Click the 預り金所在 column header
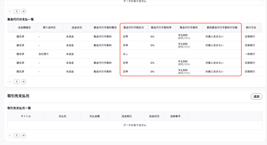This screenshot has width=267, height=145. (49, 27)
